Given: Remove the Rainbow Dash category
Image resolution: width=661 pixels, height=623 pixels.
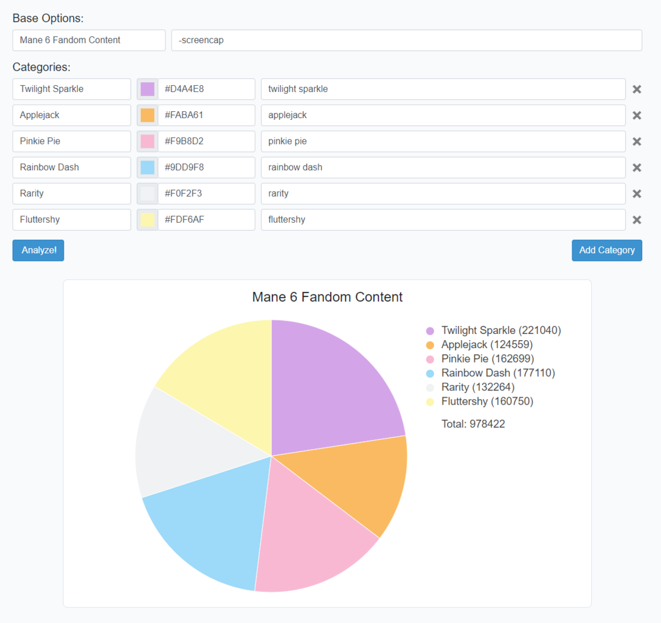Looking at the screenshot, I should (637, 167).
